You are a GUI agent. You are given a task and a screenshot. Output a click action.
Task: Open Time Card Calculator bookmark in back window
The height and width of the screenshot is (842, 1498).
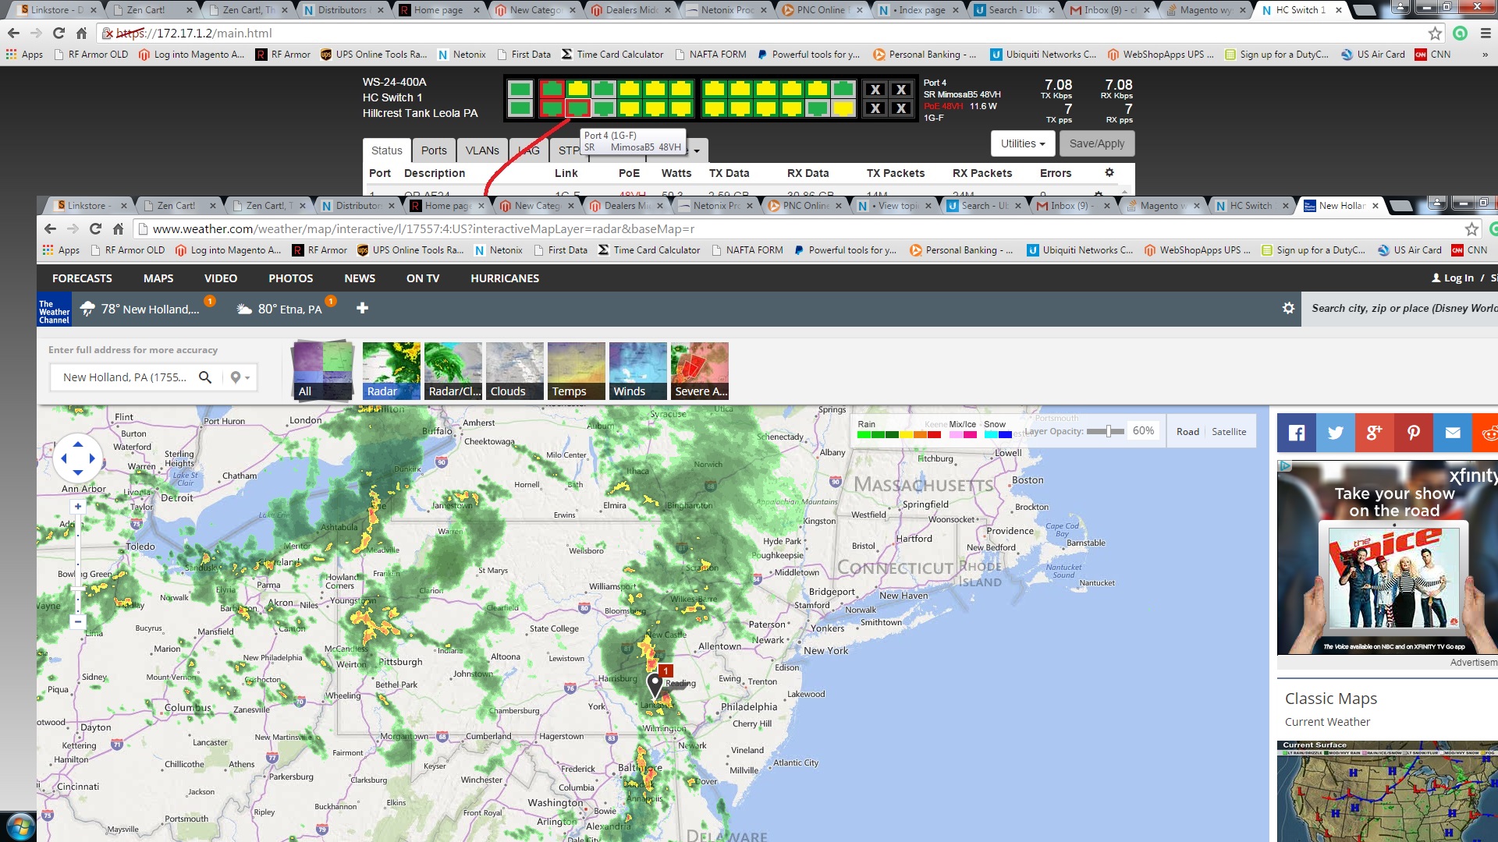click(x=612, y=55)
